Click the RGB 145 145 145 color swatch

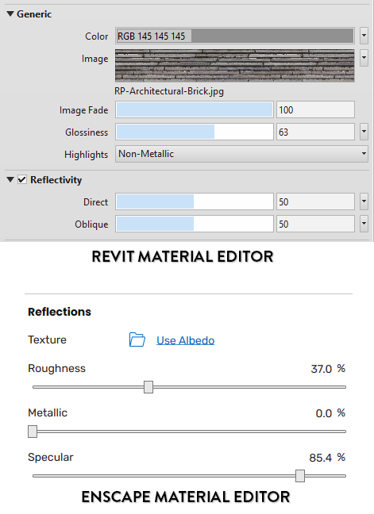(235, 36)
